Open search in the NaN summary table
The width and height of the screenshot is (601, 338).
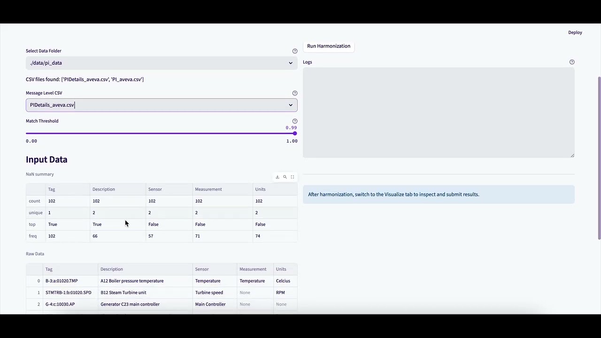click(x=285, y=177)
